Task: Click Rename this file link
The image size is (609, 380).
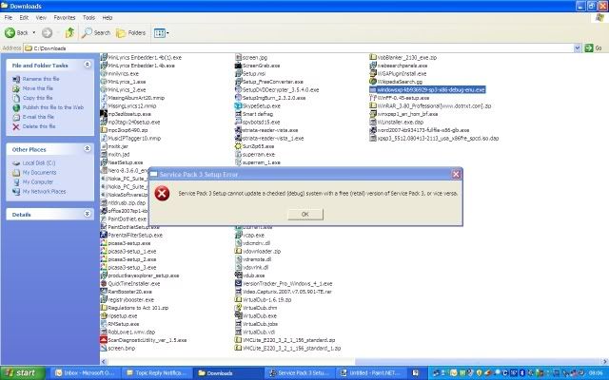Action: click(41, 79)
